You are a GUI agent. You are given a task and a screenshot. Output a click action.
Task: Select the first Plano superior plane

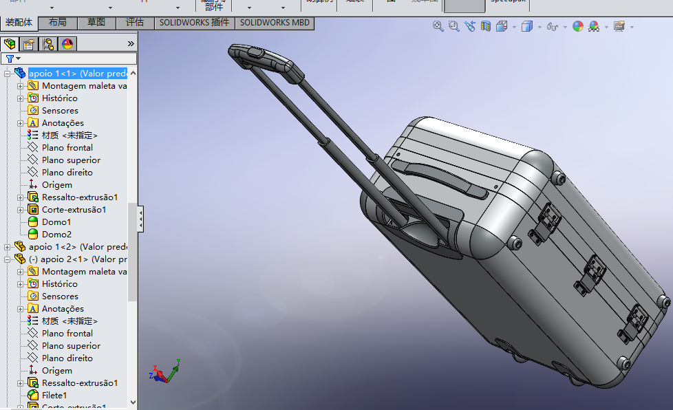click(71, 160)
